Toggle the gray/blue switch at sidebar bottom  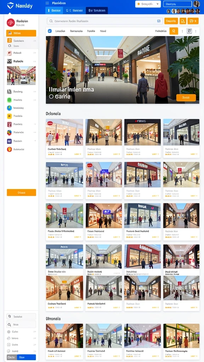(21, 357)
